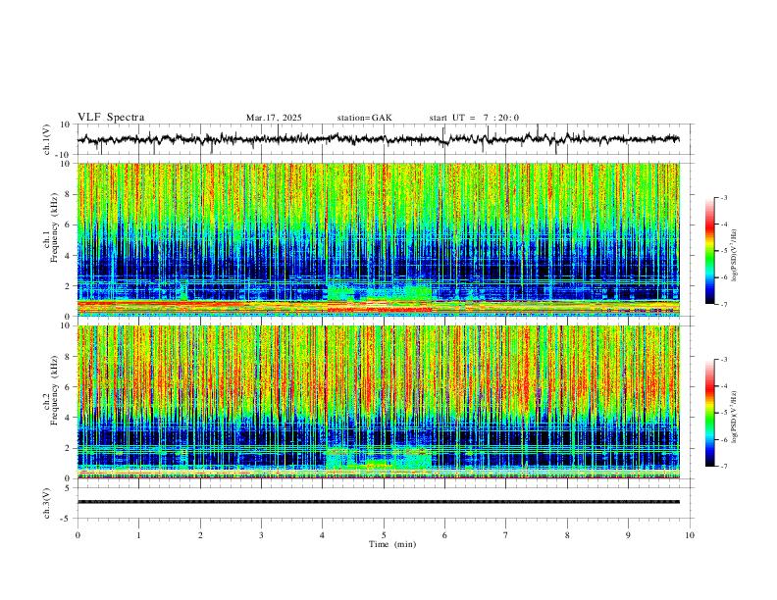Image resolution: width=777 pixels, height=600 pixels.
Task: Click the time axis tick label "3"
Action: click(x=261, y=535)
